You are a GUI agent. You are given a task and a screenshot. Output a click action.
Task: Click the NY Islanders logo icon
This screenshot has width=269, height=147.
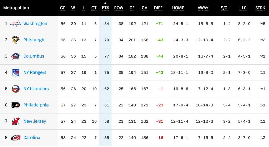click(x=15, y=89)
